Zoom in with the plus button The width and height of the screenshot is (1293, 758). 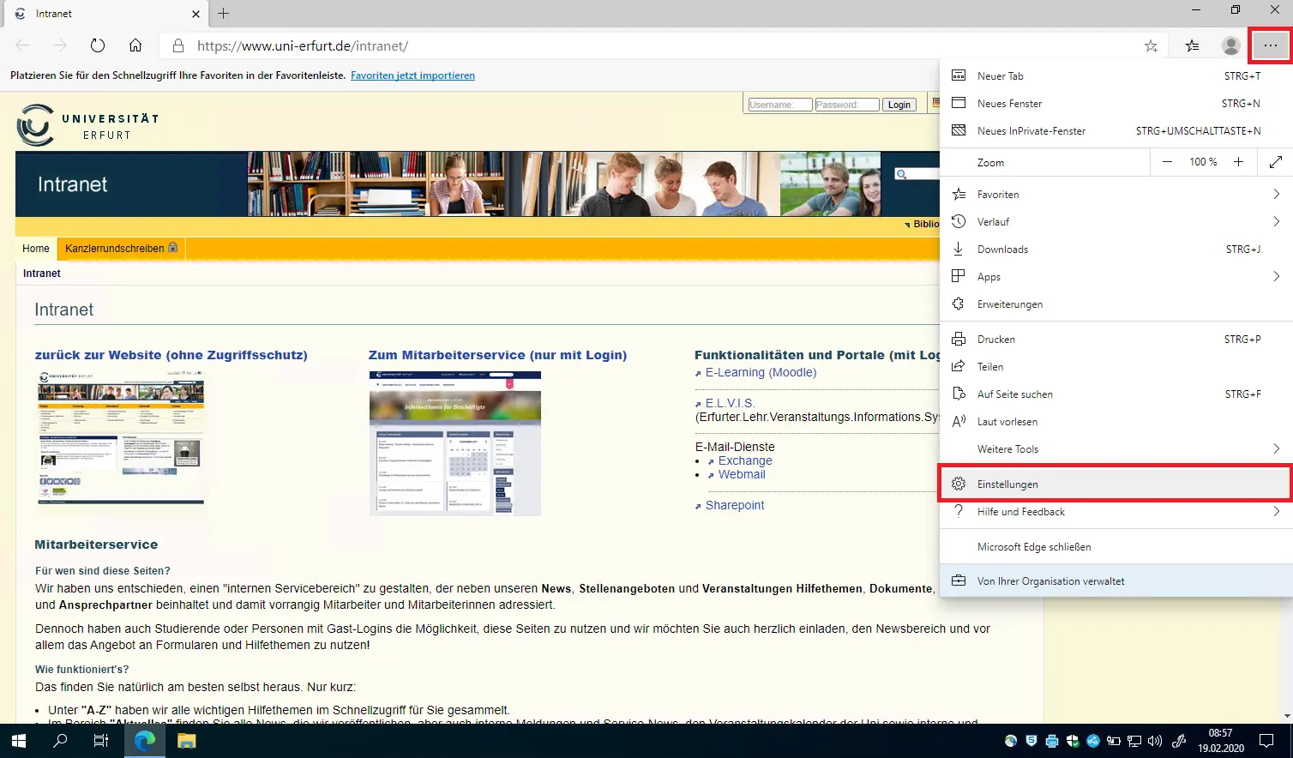pos(1238,162)
